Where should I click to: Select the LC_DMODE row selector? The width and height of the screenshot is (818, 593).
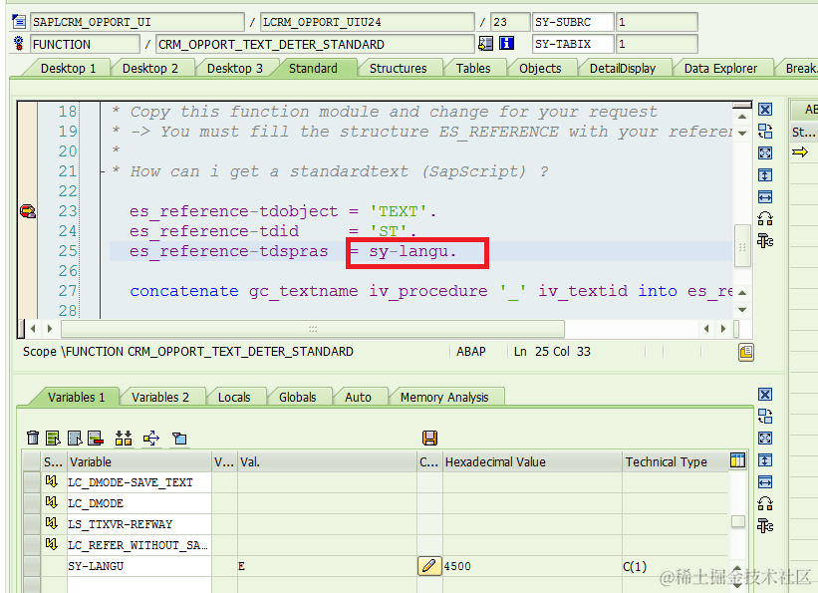pyautogui.click(x=32, y=502)
